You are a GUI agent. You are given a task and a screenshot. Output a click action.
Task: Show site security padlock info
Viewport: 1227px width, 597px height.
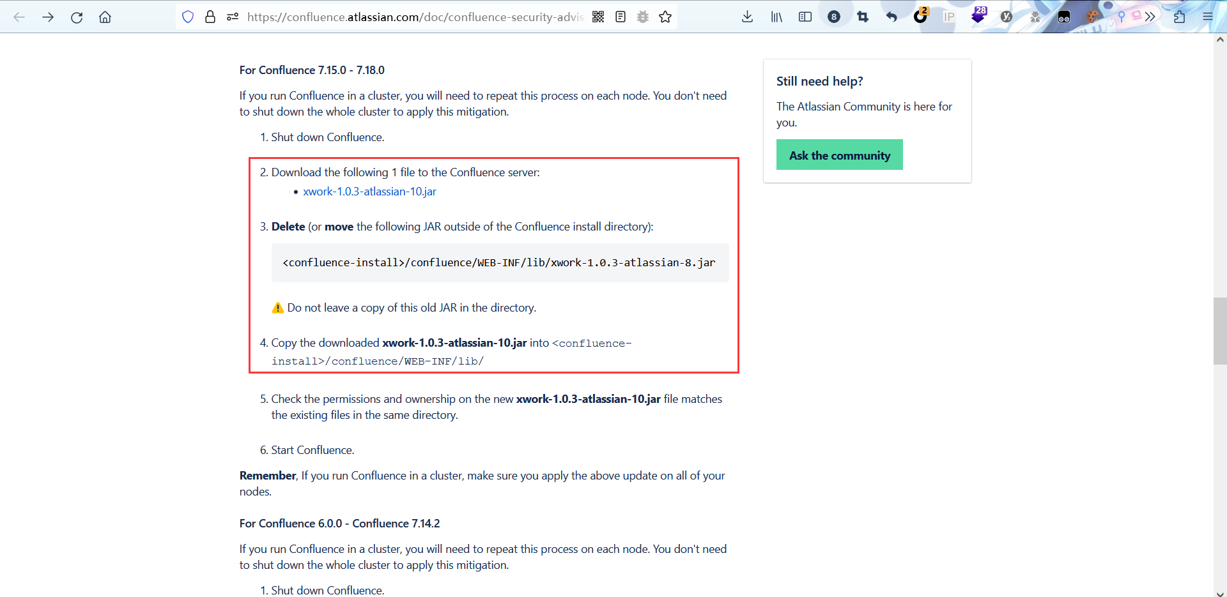[x=210, y=17]
